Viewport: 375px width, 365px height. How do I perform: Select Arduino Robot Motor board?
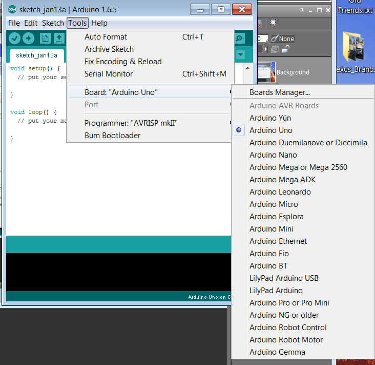click(x=303, y=340)
